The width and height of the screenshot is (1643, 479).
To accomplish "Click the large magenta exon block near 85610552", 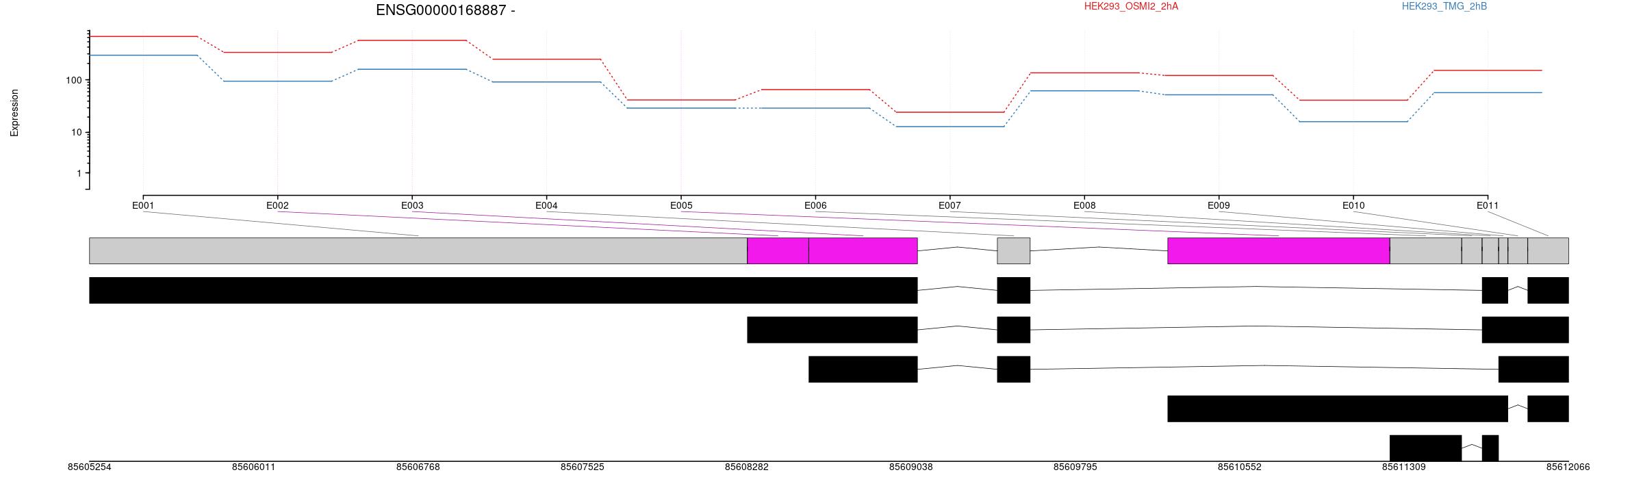I will click(1279, 250).
